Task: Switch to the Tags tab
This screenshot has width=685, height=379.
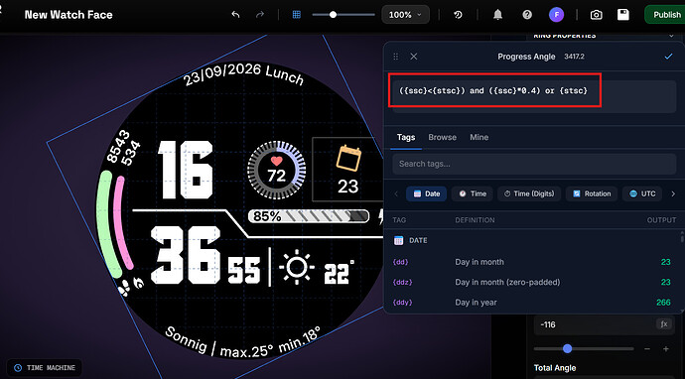Action: pyautogui.click(x=406, y=137)
